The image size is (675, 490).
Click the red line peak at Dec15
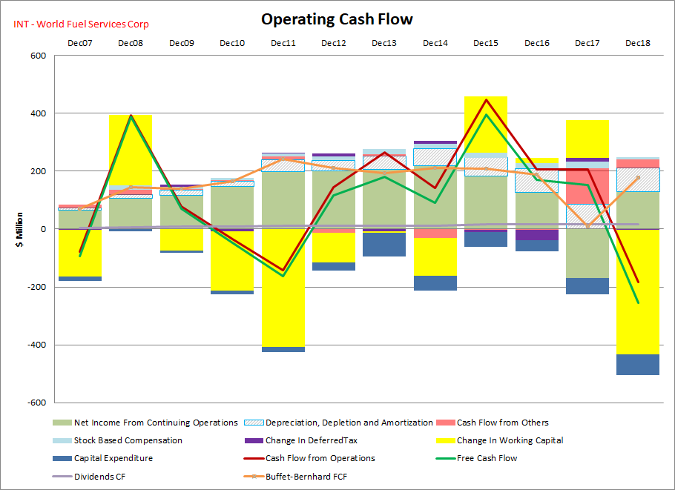click(x=485, y=98)
